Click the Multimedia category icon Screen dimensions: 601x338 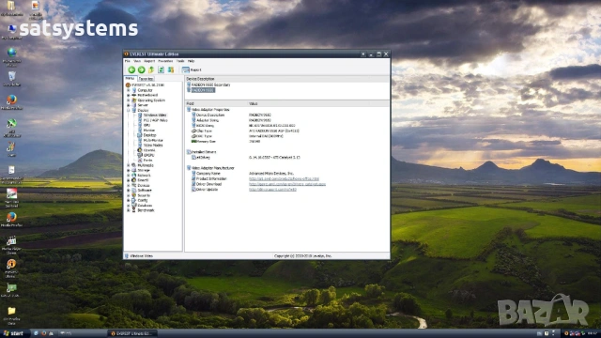133,165
